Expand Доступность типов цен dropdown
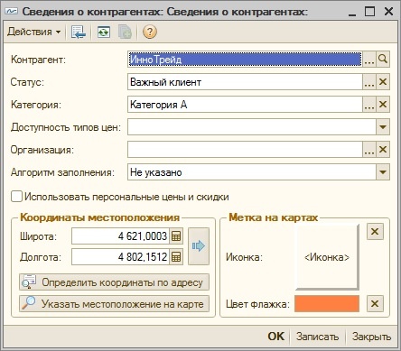Viewport: 401px width, 351px height. [383, 127]
